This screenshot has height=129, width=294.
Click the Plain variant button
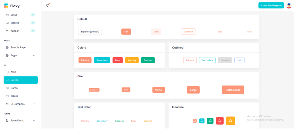pyautogui.click(x=250, y=32)
